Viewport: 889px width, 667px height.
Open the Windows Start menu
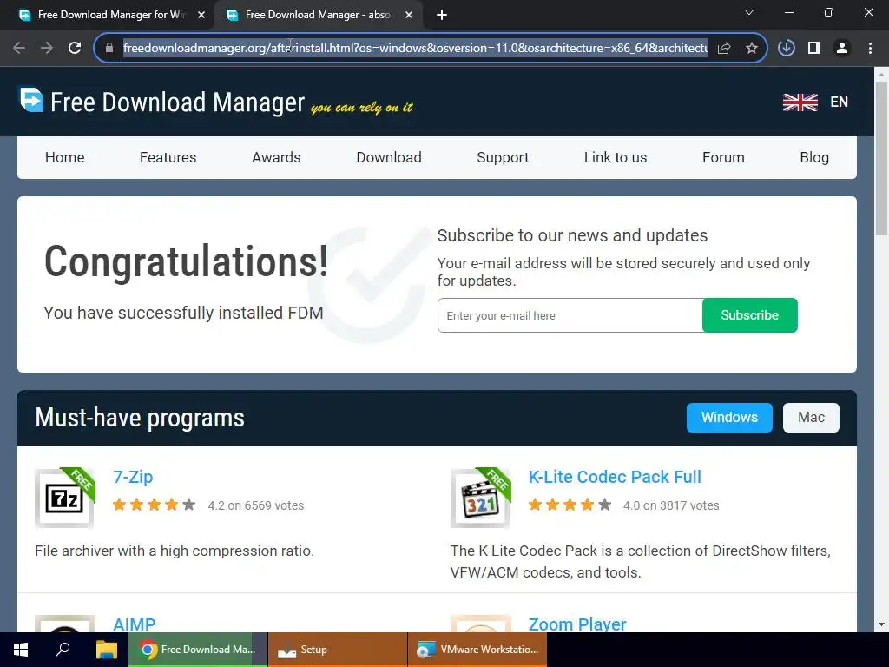click(x=21, y=650)
